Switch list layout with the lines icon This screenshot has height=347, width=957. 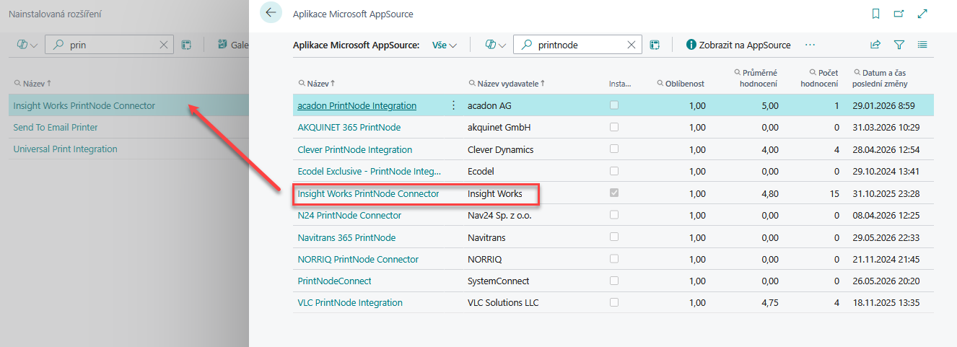click(x=922, y=45)
